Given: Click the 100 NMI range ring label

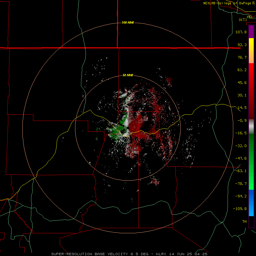Looking at the screenshot, I should pos(128,22).
